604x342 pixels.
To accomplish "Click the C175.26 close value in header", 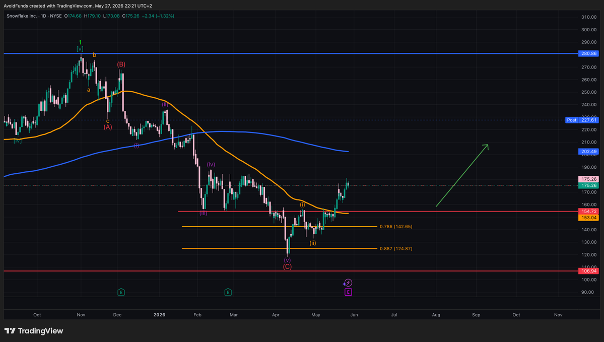I will (130, 16).
